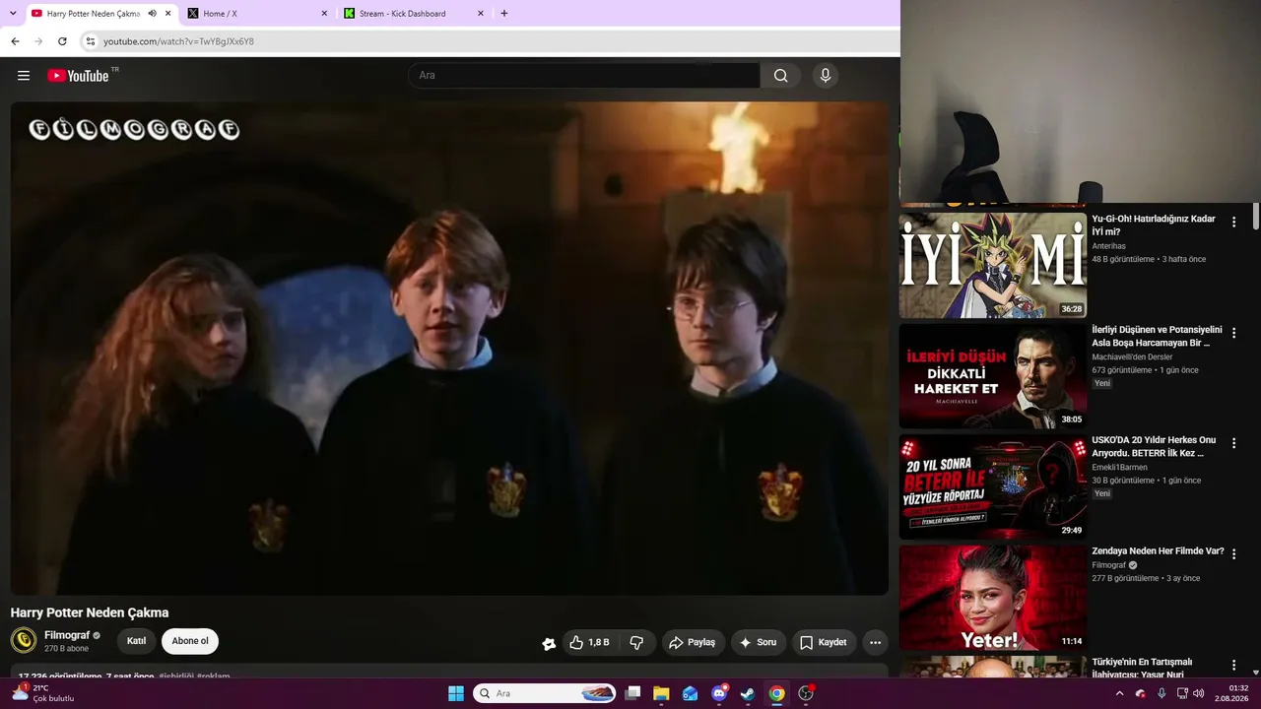The image size is (1261, 709).
Task: Play the Zendaya Yeter! thumbnail
Action: [993, 598]
